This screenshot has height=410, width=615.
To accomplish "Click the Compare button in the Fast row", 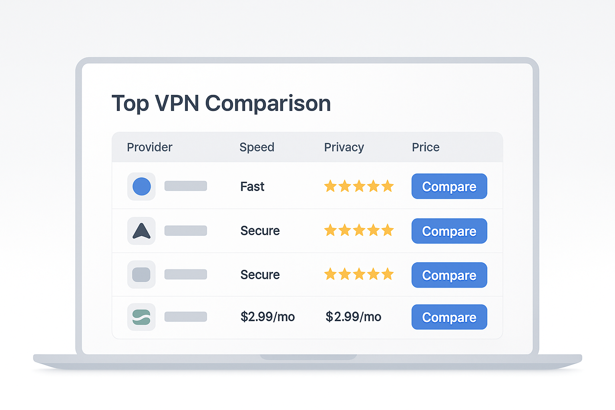I will pos(449,187).
